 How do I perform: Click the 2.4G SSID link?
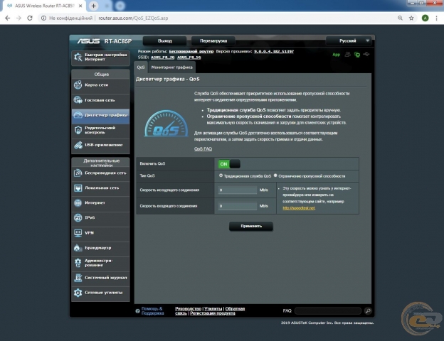[162, 57]
